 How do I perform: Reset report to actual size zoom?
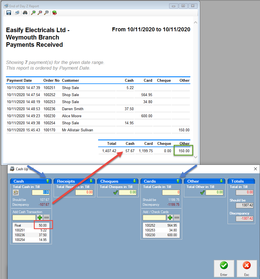[x=46, y=13]
